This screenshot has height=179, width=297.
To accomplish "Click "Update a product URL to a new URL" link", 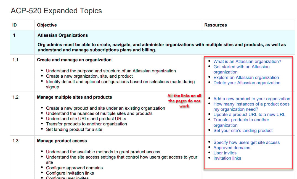I will click(x=249, y=115).
